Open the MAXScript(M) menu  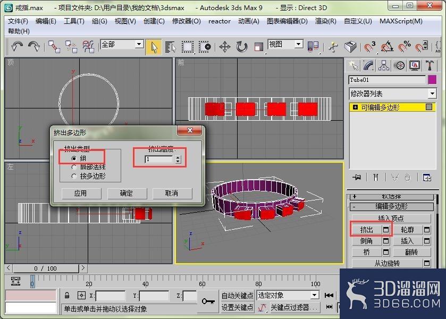pos(401,21)
